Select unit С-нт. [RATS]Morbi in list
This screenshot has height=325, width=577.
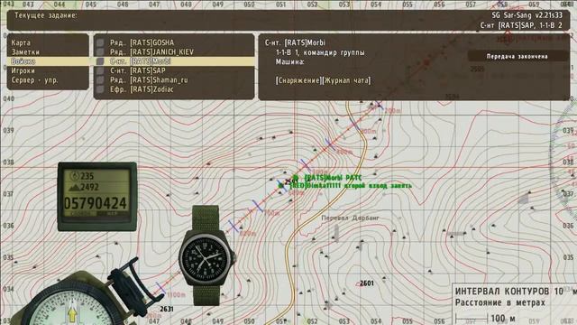(174, 61)
